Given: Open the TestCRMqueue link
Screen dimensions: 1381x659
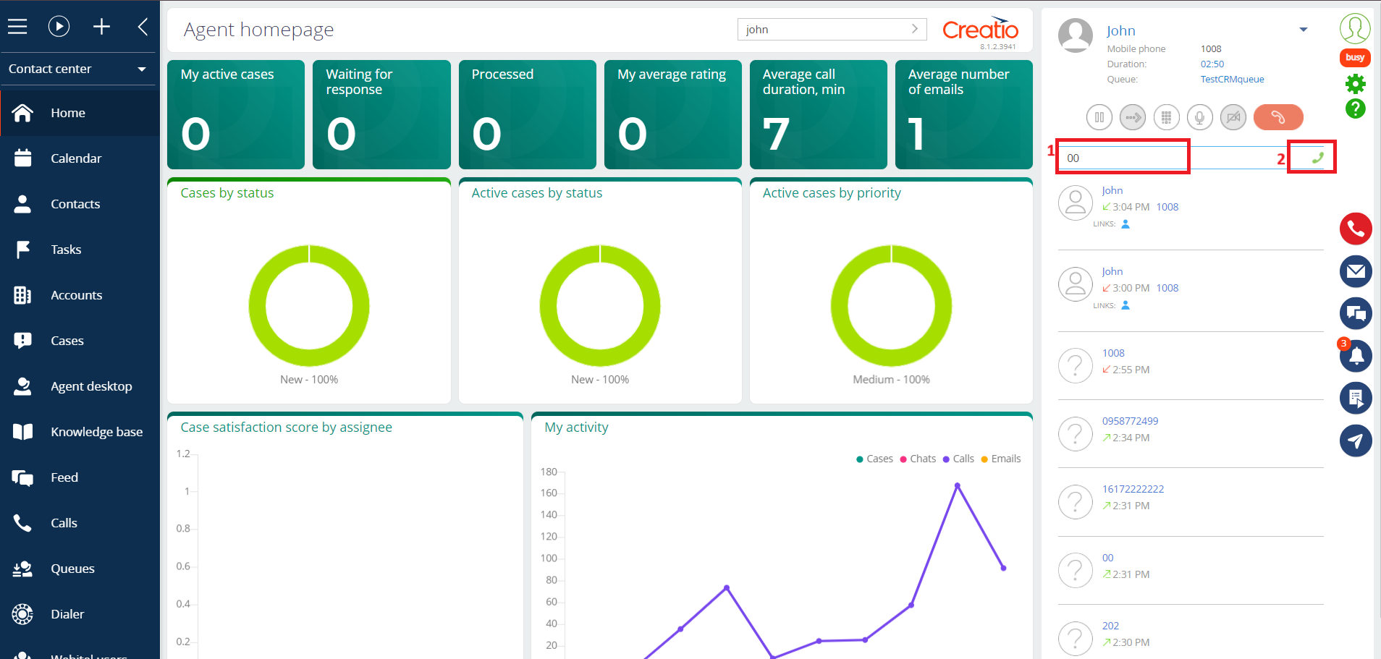Looking at the screenshot, I should (x=1232, y=79).
